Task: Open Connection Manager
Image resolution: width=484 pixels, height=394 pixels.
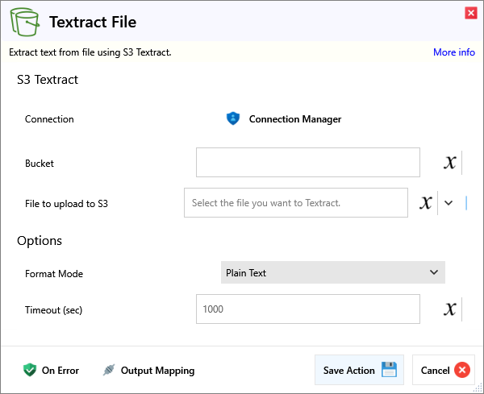Action: 294,119
